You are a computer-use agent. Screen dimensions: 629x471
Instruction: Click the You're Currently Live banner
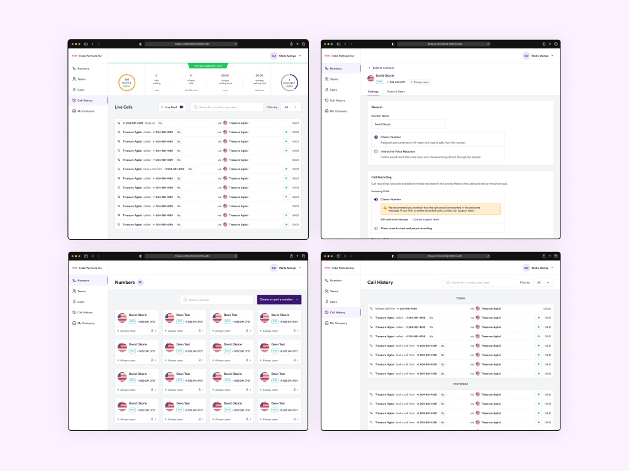pos(208,66)
